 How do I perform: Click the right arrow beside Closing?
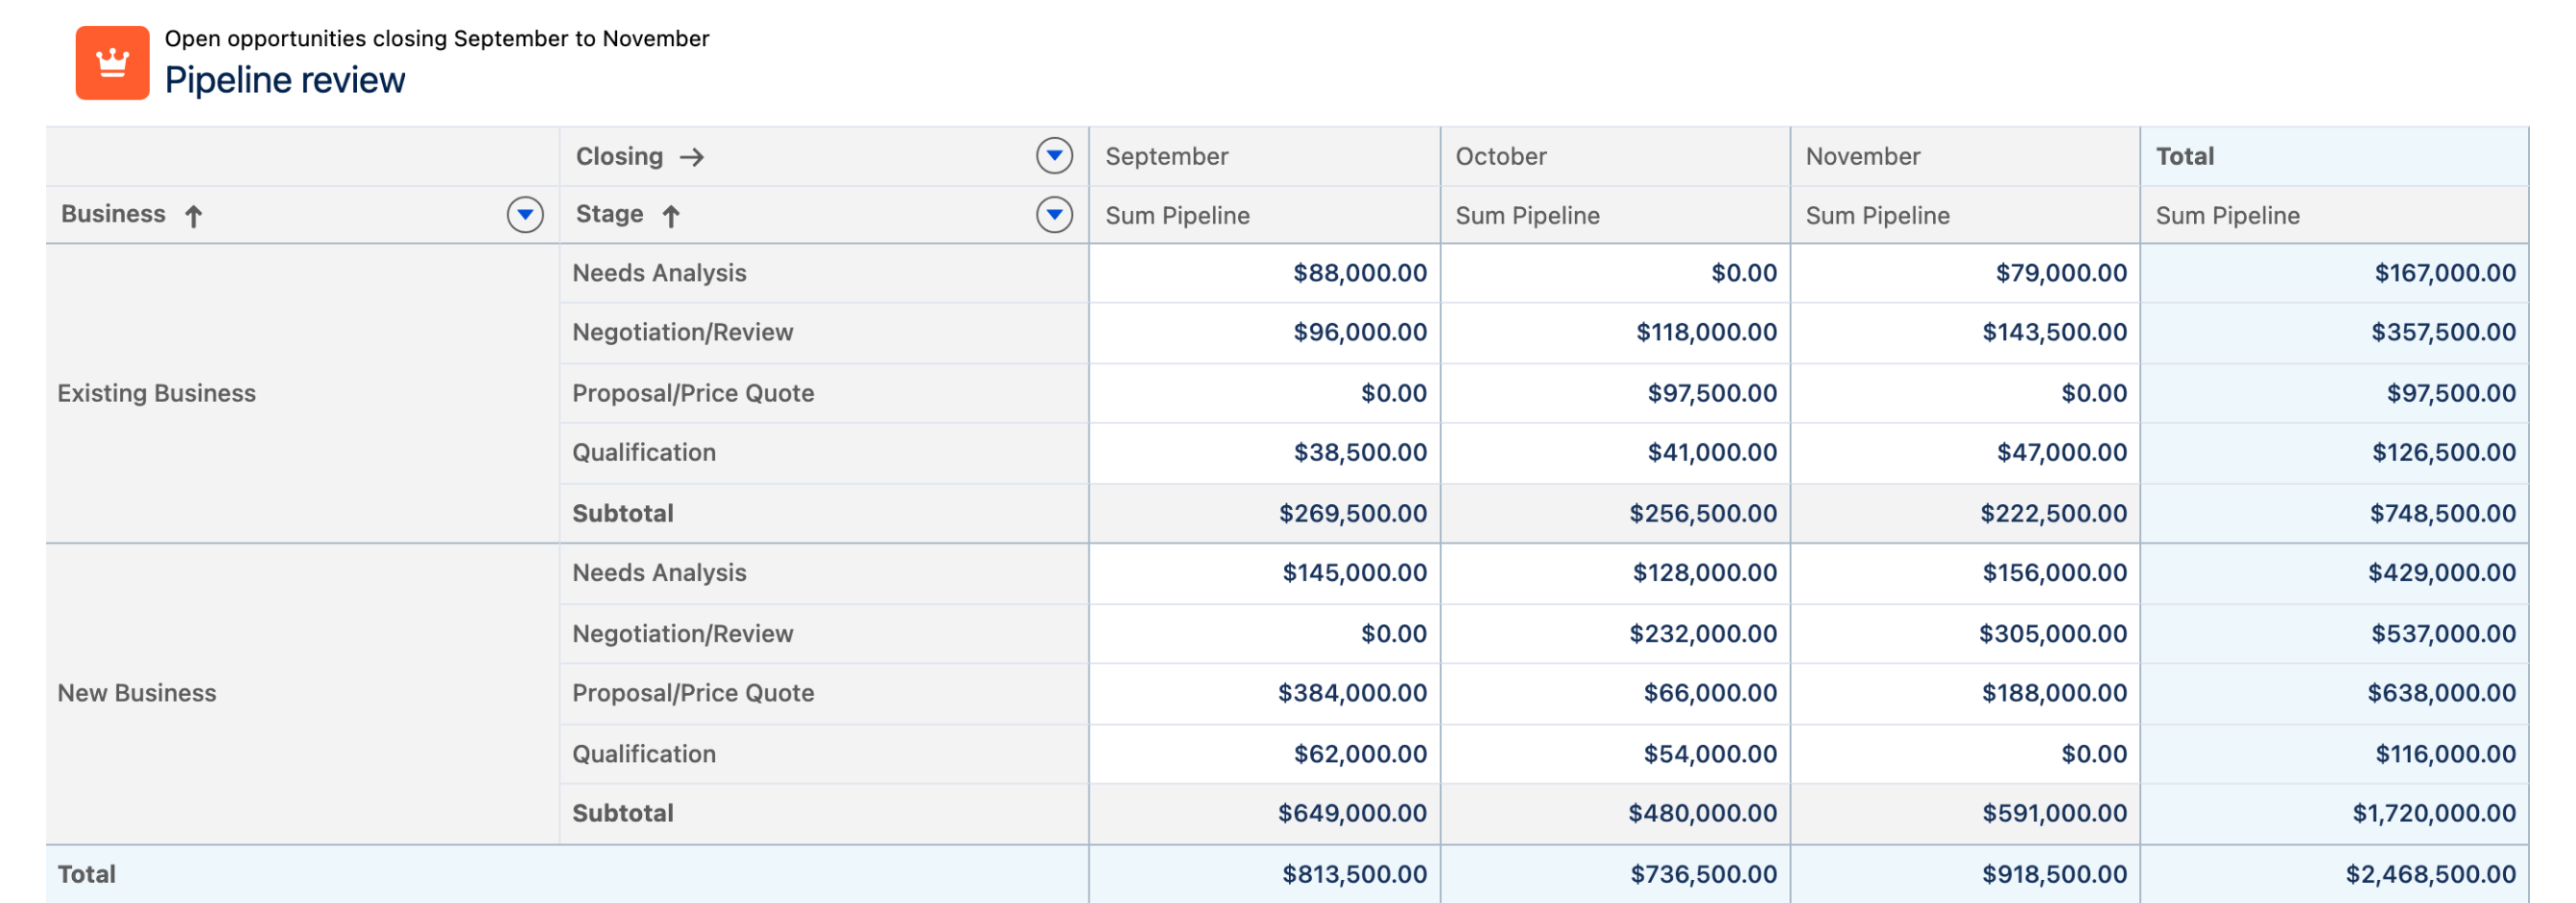692,157
